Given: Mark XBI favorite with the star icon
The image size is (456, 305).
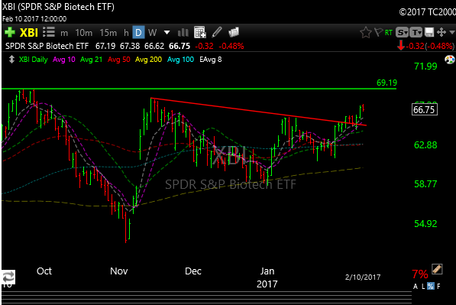Looking at the screenshot, I should pos(366,32).
